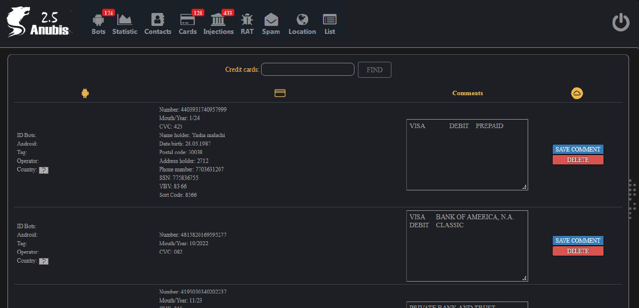Click the red 128 badge on Cards
The width and height of the screenshot is (639, 308).
(198, 12)
